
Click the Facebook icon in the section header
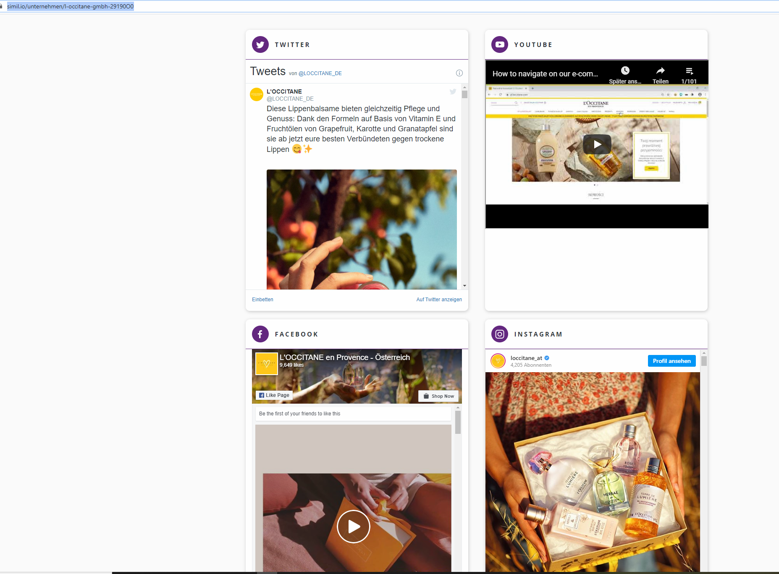(260, 334)
